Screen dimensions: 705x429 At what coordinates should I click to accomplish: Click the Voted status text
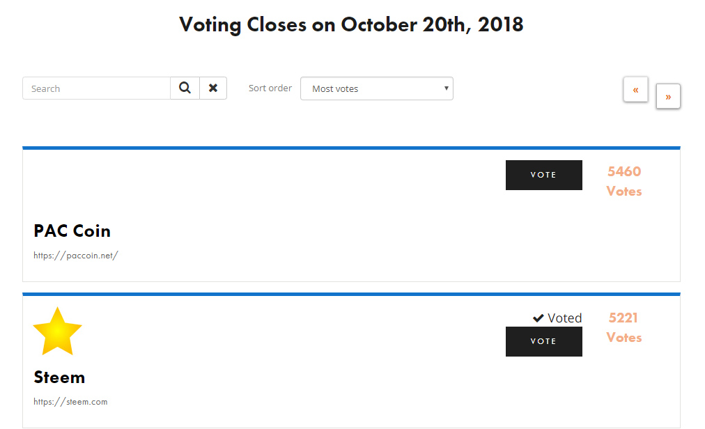pos(565,318)
